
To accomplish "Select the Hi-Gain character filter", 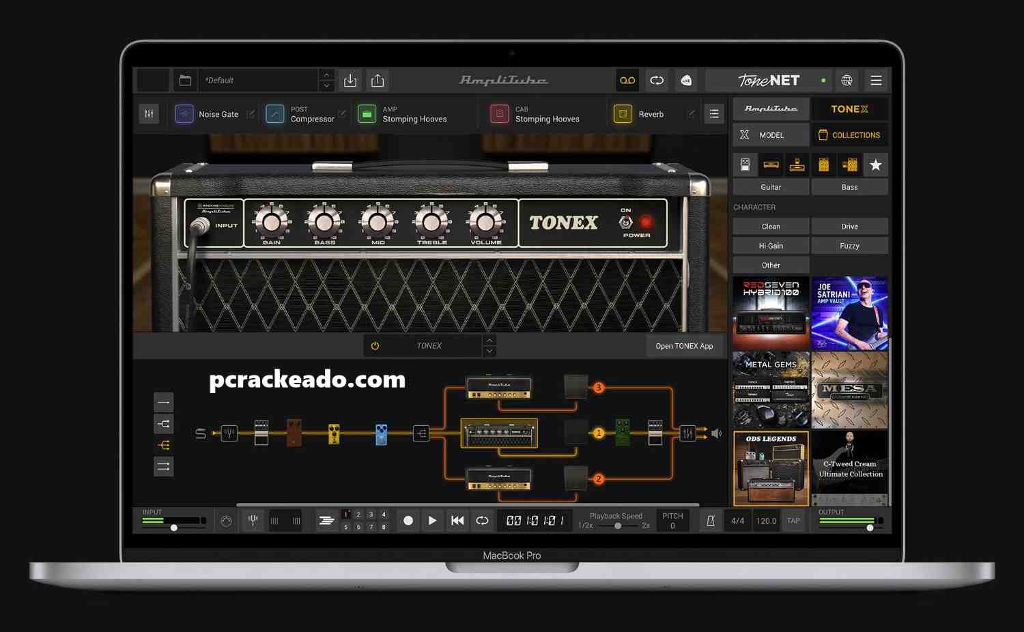I will click(x=771, y=246).
